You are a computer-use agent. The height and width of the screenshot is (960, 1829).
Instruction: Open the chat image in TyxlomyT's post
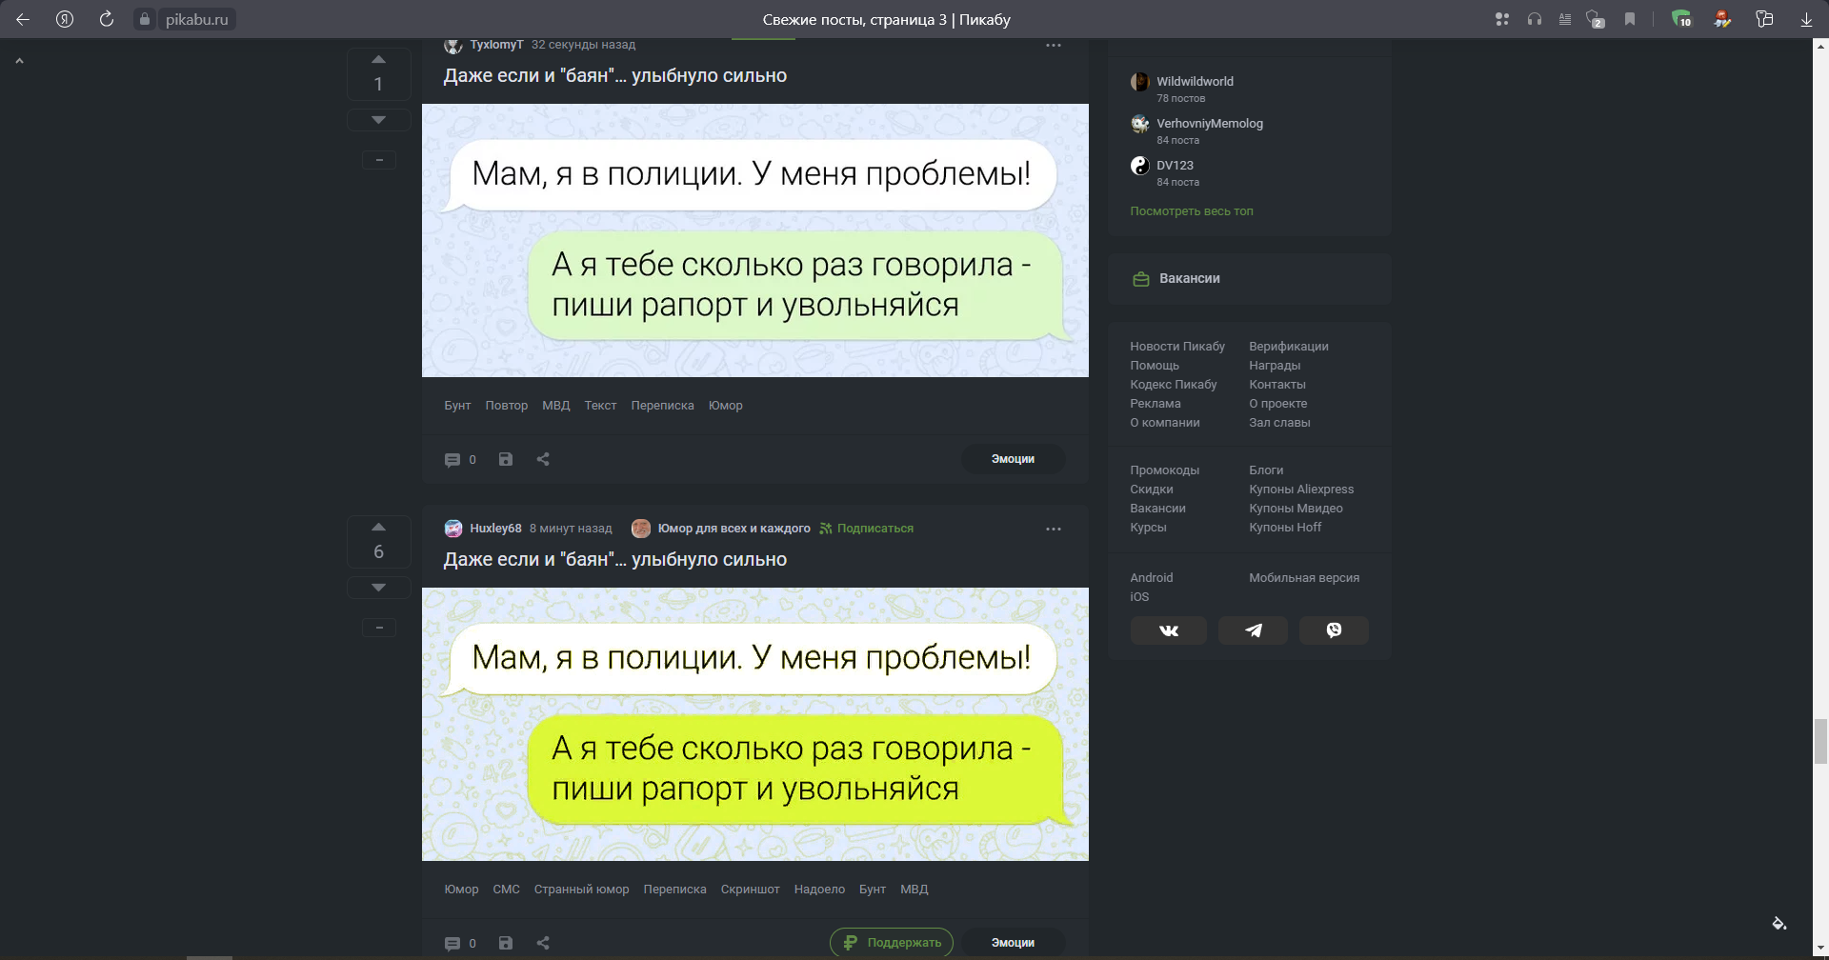(x=755, y=240)
